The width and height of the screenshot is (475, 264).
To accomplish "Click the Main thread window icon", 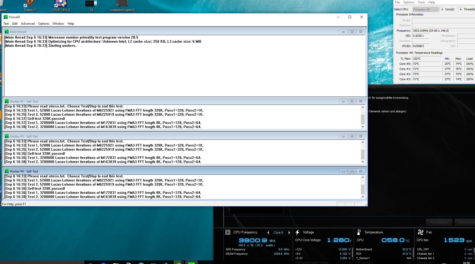I will coord(7,32).
